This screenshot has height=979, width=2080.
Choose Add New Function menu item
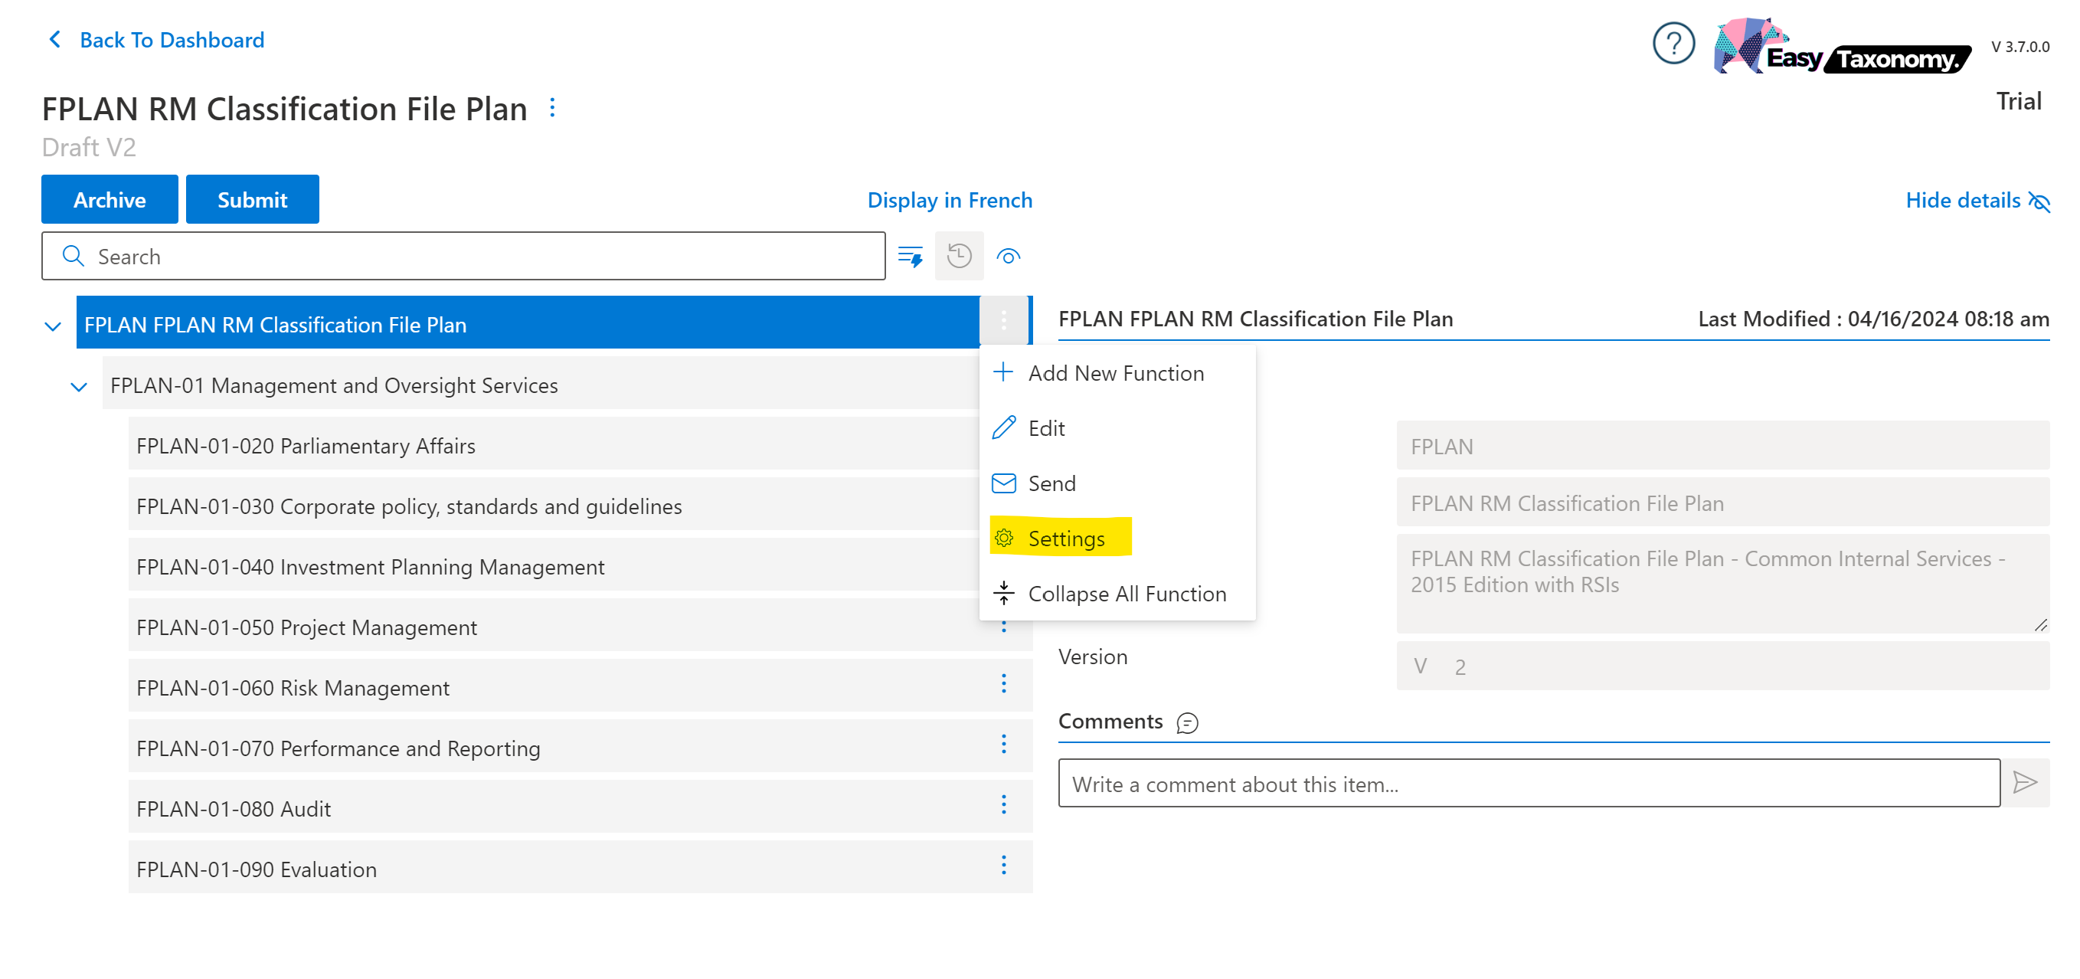click(1115, 373)
